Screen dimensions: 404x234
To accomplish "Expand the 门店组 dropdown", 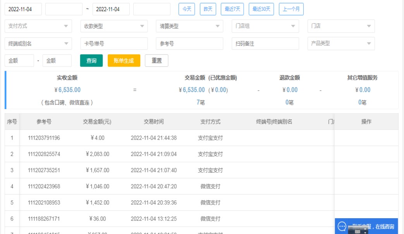I will (265, 26).
